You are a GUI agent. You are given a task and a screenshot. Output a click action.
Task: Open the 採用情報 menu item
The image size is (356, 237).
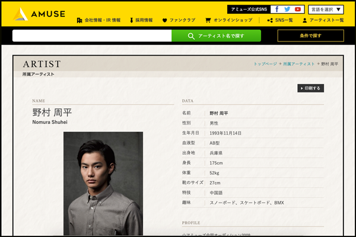click(145, 20)
